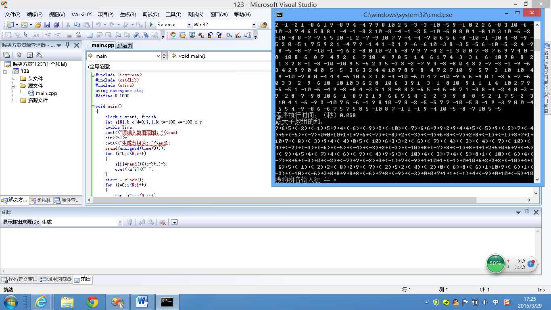Toggle word wrap in the Output panel
551x310 pixels.
[x=174, y=222]
